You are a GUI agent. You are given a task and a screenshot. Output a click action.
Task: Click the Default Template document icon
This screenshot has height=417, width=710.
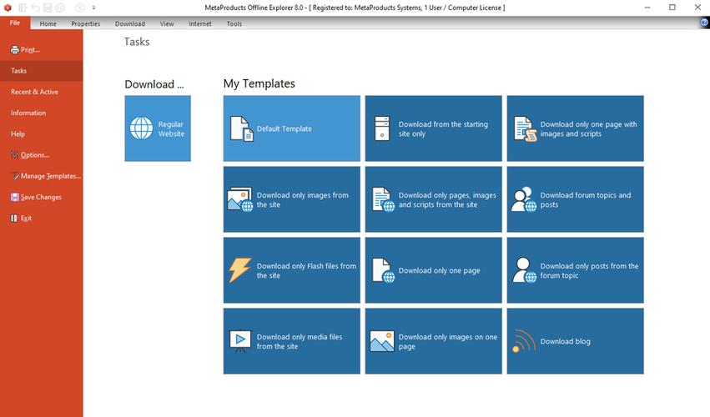click(241, 128)
